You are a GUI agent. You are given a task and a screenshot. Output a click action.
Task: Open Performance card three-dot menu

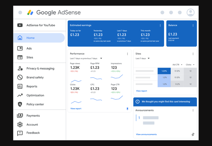coord(127,54)
